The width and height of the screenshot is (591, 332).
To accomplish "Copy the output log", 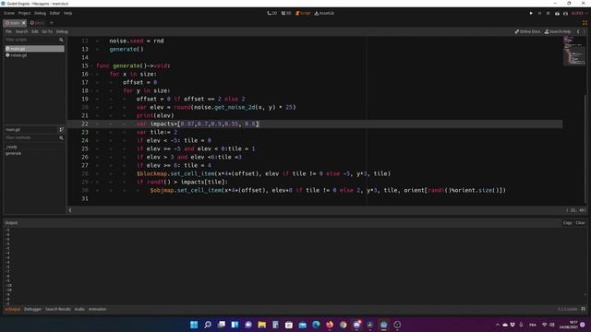I will pyautogui.click(x=567, y=223).
